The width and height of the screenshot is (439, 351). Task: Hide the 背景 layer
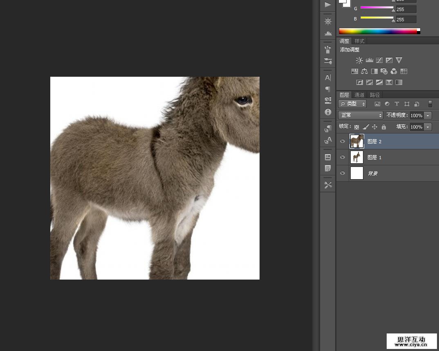(x=343, y=173)
